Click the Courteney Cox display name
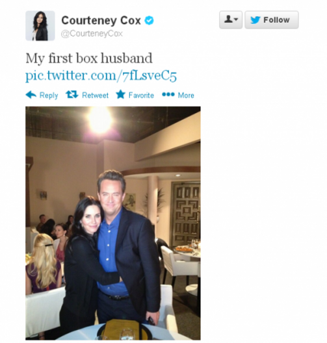The image size is (327, 343). [x=101, y=21]
